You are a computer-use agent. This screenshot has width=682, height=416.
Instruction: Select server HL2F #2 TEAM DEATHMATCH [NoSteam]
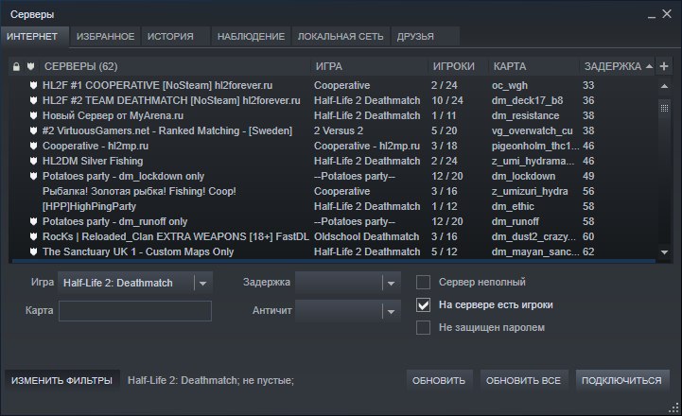coord(171,100)
